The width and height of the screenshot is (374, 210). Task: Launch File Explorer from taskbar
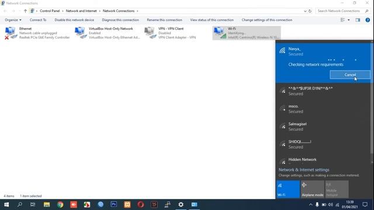[x=47, y=205]
